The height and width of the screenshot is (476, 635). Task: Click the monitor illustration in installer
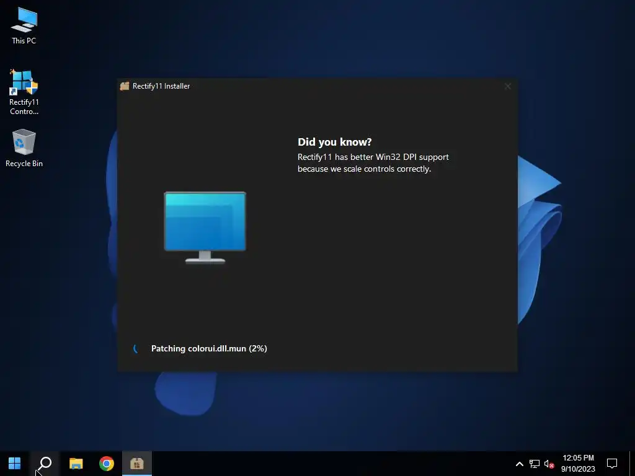[x=205, y=227]
